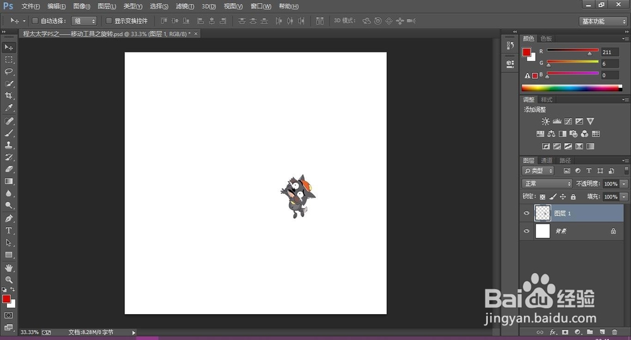Viewport: 631px width, 340px height.
Task: Toggle lock position
Action: [563, 197]
